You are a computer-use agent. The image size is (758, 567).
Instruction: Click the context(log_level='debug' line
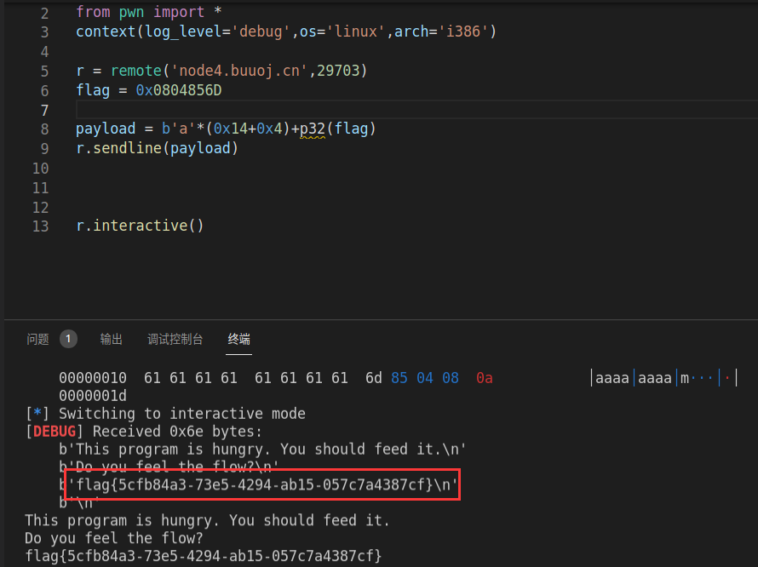(x=286, y=31)
